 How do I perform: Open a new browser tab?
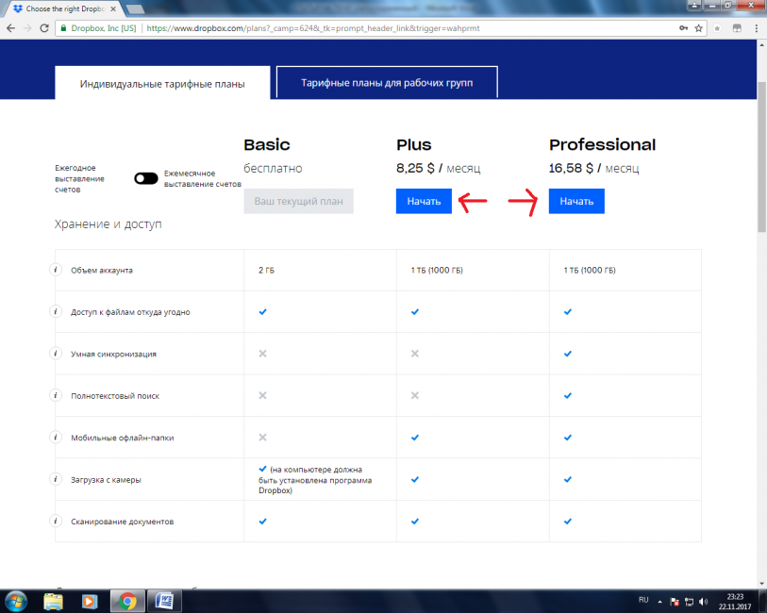click(x=136, y=8)
